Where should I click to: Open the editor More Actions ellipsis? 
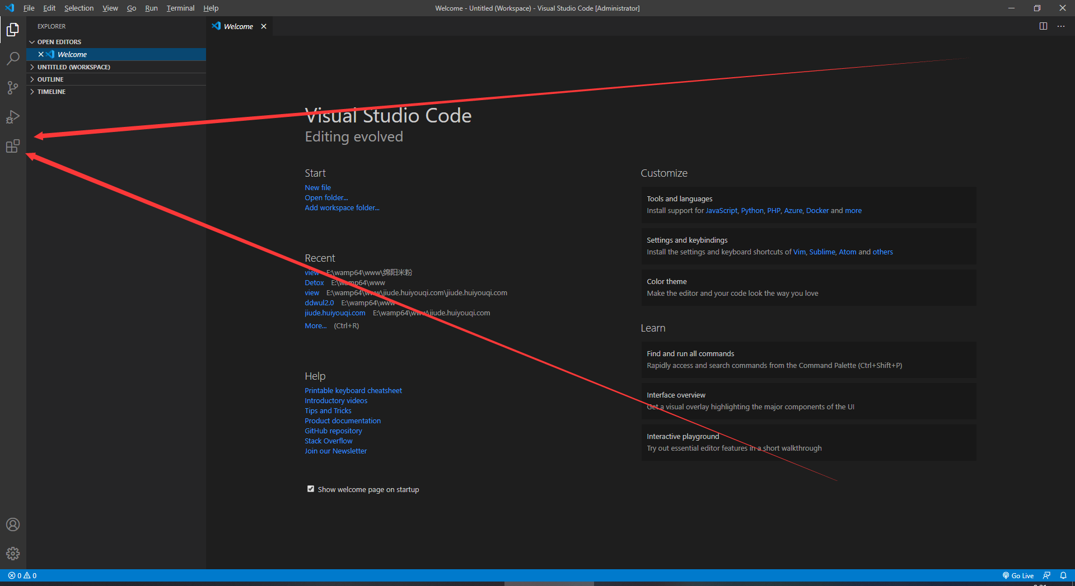coord(1061,26)
